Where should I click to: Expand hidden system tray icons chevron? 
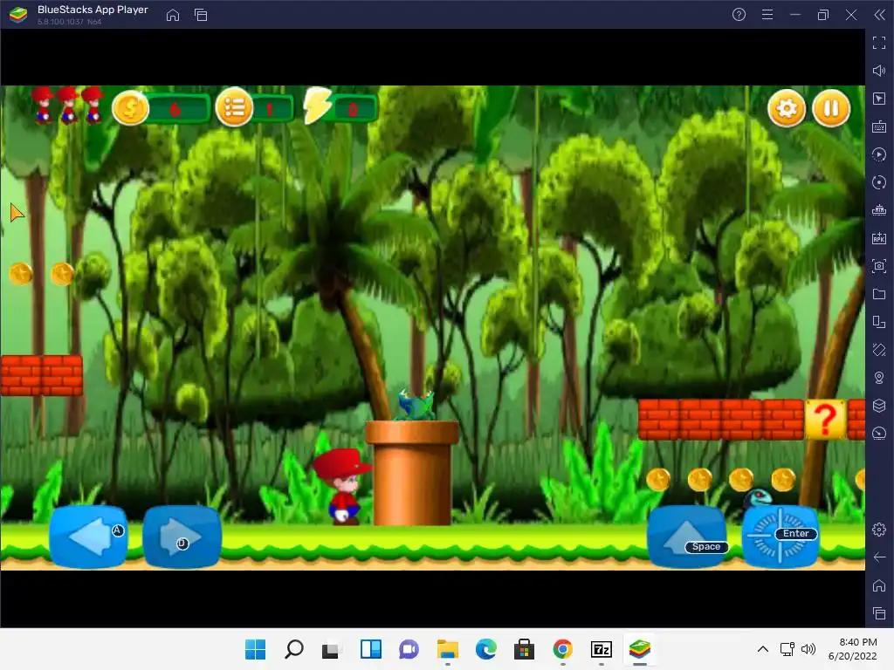[x=763, y=649]
